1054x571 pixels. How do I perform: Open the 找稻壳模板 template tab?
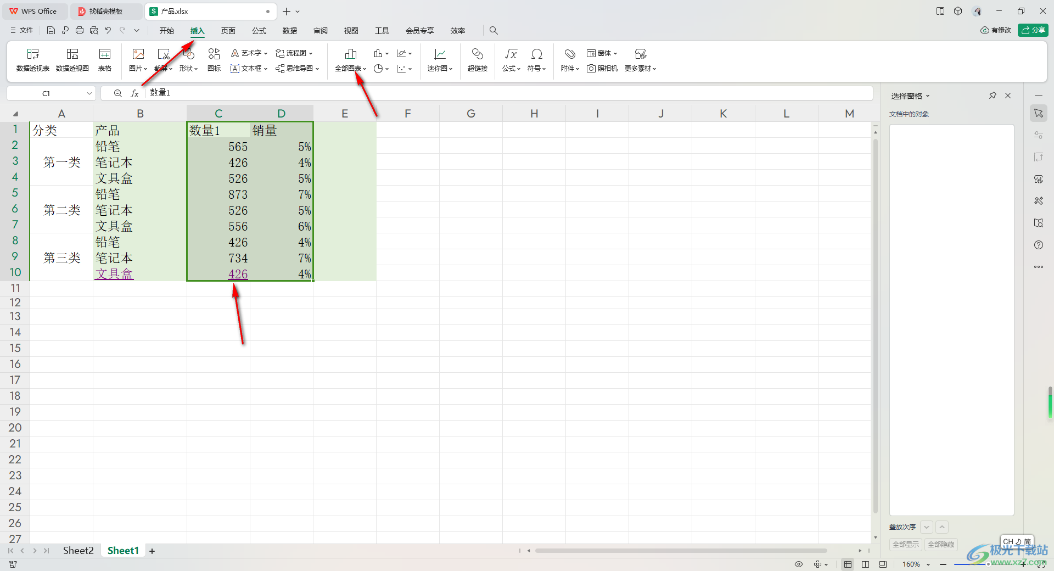point(106,11)
